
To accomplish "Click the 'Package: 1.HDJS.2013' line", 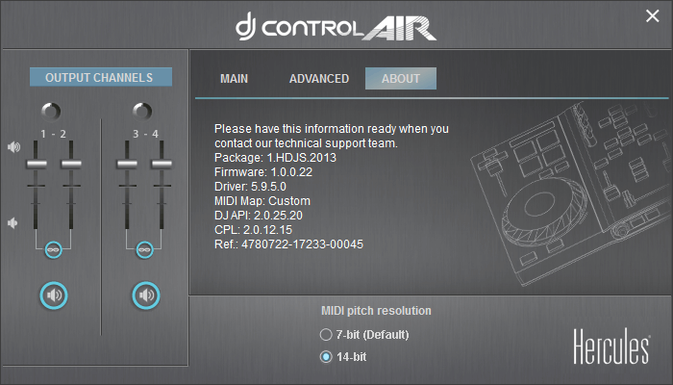I will coord(275,158).
